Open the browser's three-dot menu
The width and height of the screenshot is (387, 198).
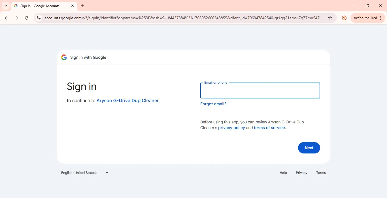coord(380,18)
